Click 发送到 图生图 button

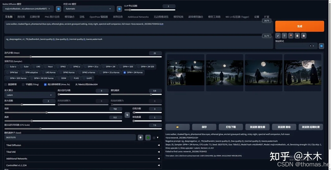point(257,127)
